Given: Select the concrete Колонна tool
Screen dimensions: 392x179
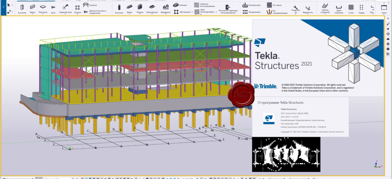Looking at the screenshot, I should coord(119,8).
